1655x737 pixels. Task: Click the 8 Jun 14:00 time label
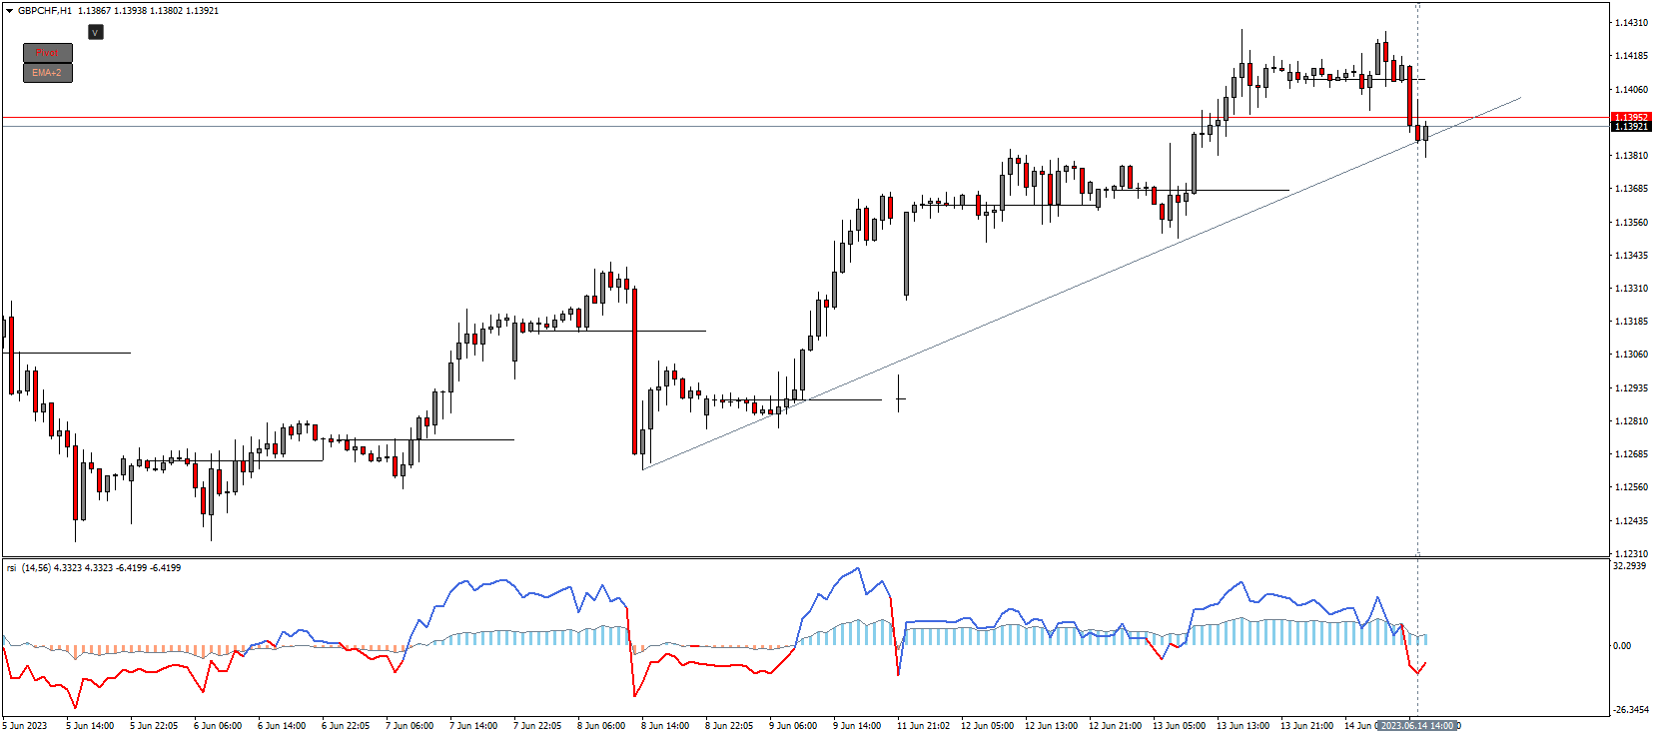(665, 726)
